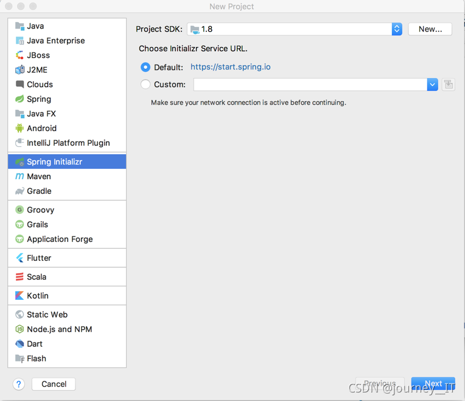Select Android label in list
465x401 pixels.
(x=41, y=129)
